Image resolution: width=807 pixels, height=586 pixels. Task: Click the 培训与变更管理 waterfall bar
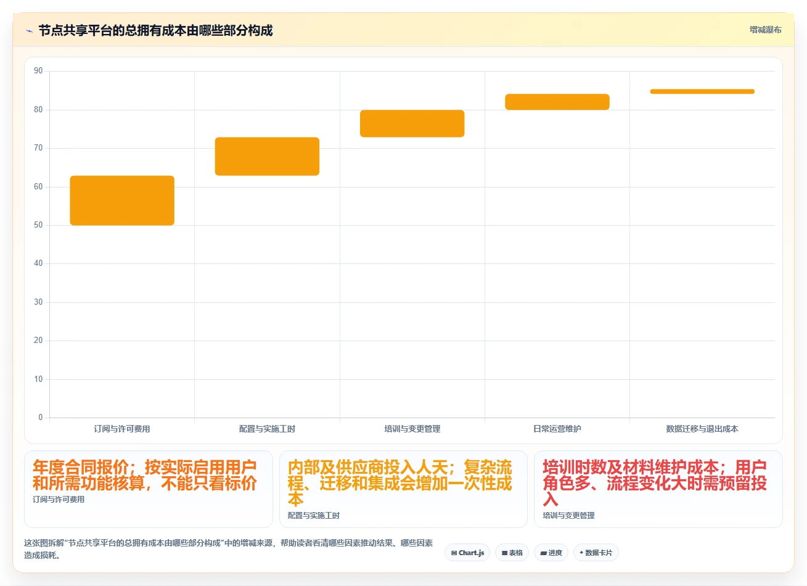click(412, 123)
